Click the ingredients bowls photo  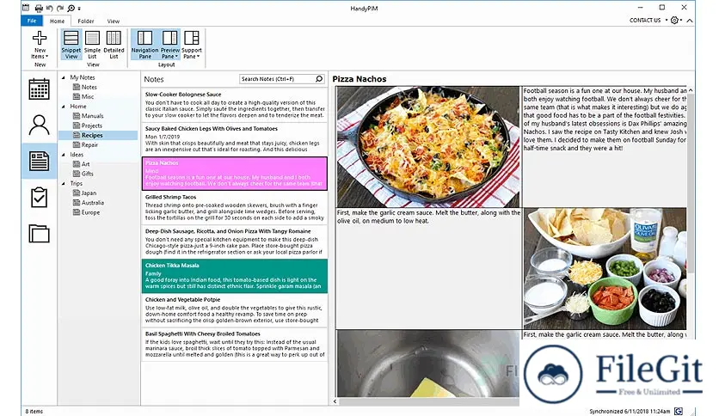(605, 268)
